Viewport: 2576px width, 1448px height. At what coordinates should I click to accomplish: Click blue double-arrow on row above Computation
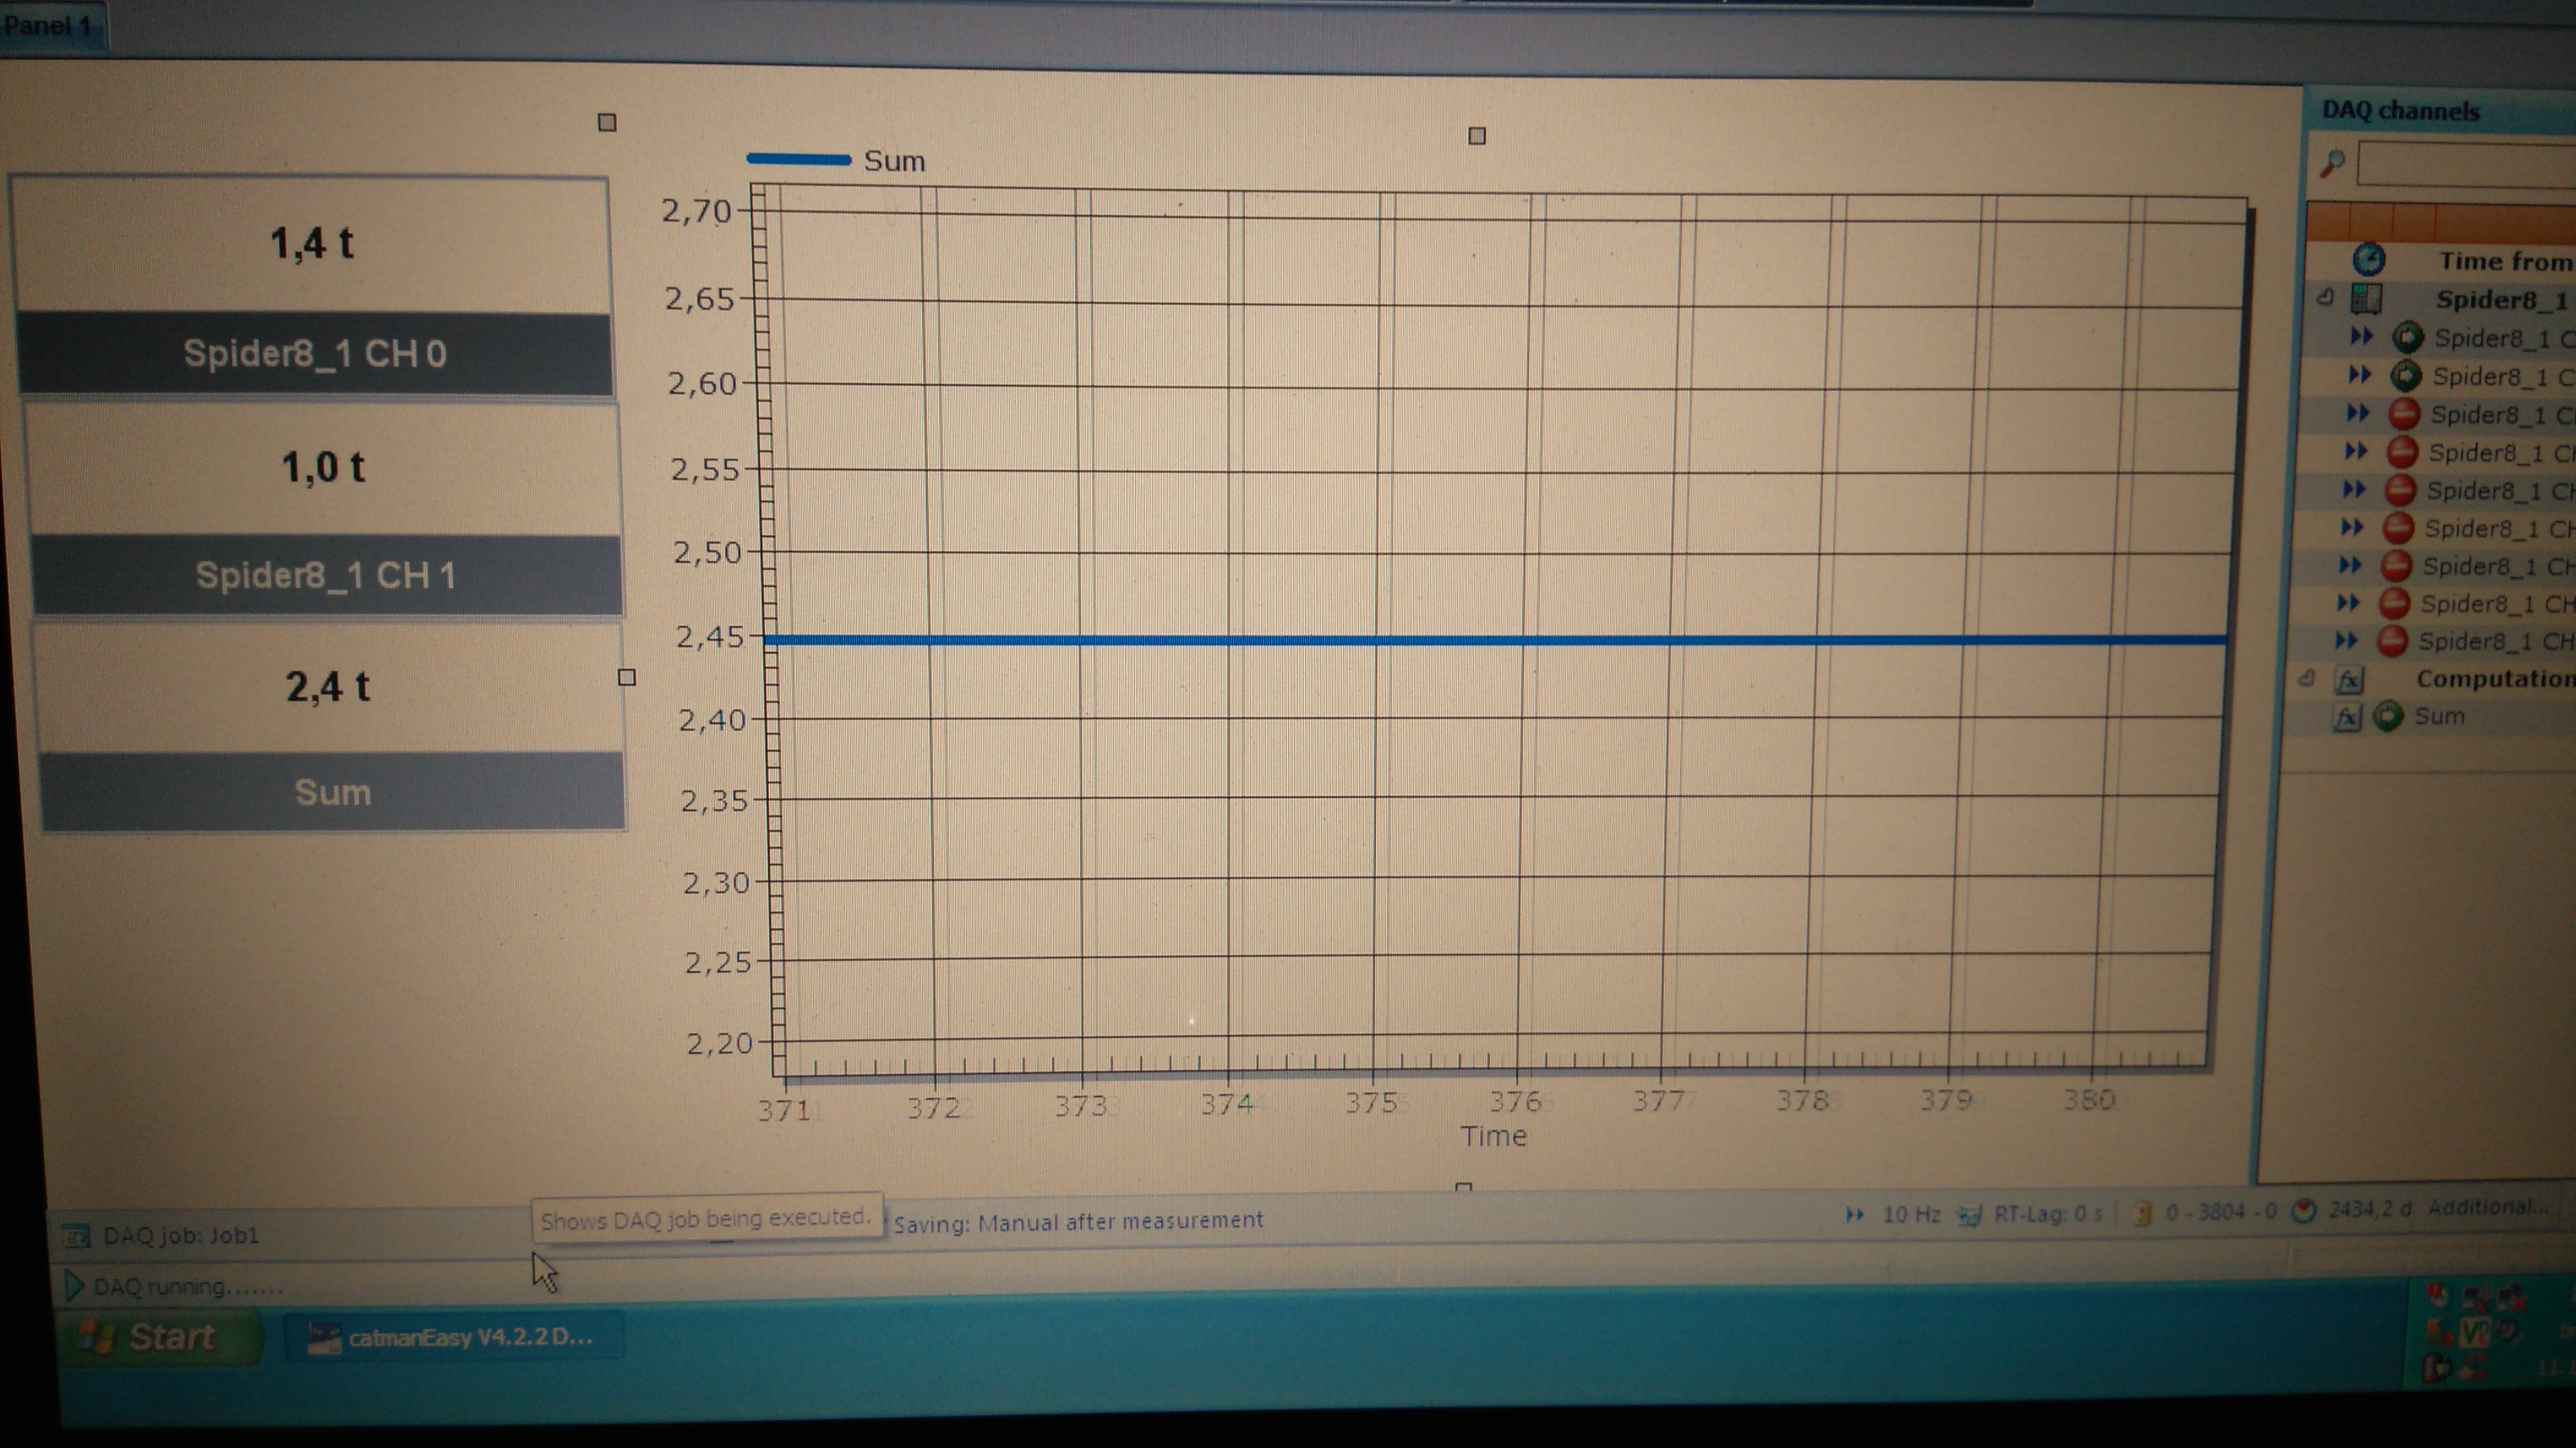pos(2347,640)
